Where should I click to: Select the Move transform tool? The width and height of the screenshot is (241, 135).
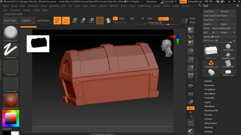click(74, 21)
